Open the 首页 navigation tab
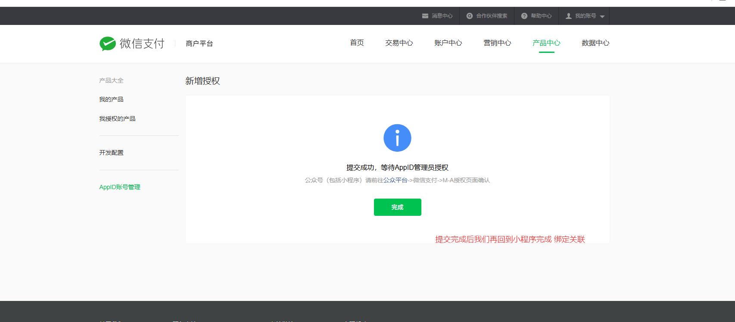Screen dimensions: 735x322 click(357, 43)
